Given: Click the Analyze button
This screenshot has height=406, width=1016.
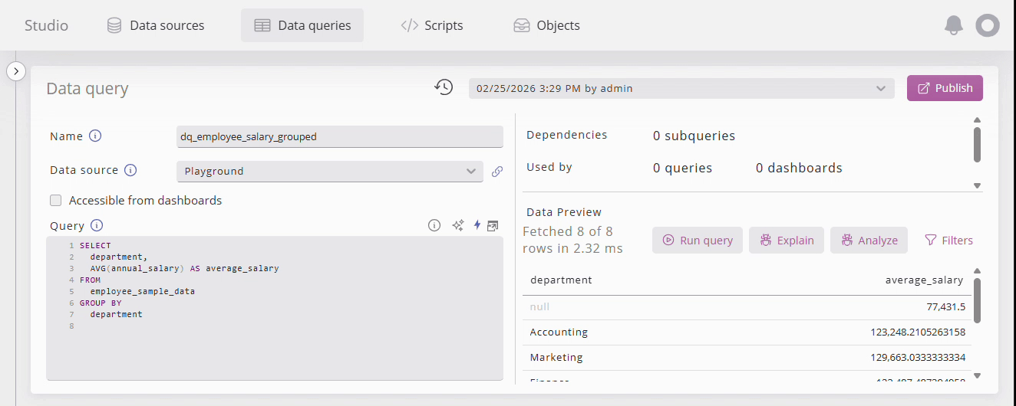Looking at the screenshot, I should click(x=869, y=241).
